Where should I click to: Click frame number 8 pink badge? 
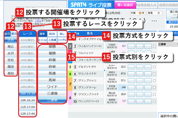[x=70, y=98]
